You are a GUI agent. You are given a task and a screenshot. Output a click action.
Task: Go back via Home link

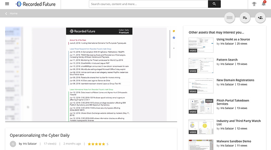pos(13,13)
